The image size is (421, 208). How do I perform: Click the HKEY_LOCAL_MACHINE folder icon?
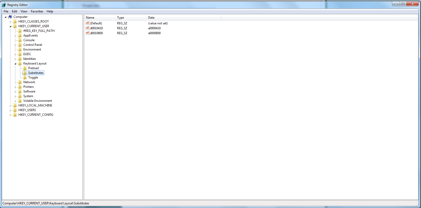[x=15, y=105]
